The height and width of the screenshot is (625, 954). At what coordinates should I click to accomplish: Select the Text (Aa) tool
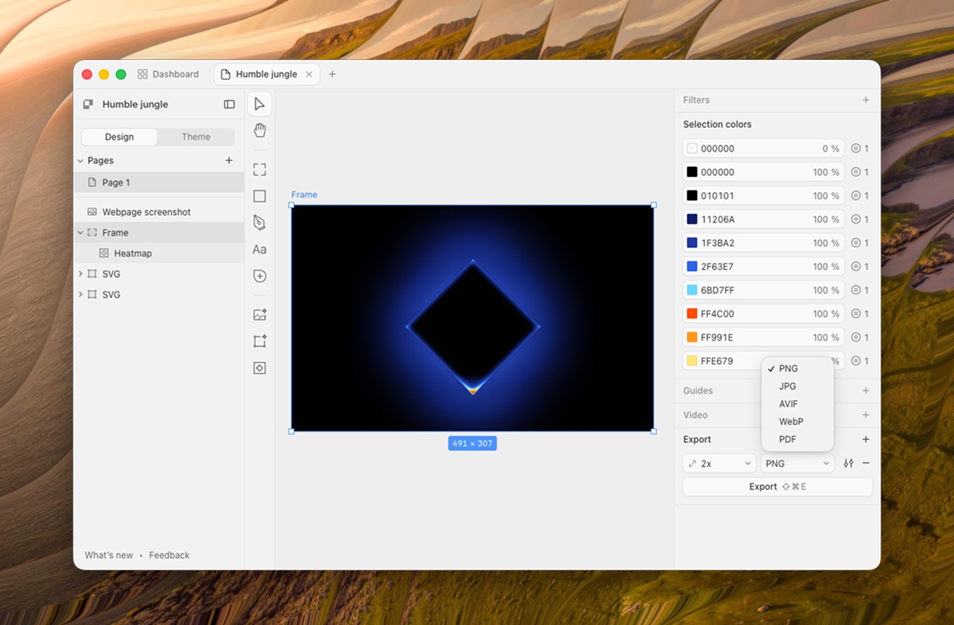click(x=259, y=250)
